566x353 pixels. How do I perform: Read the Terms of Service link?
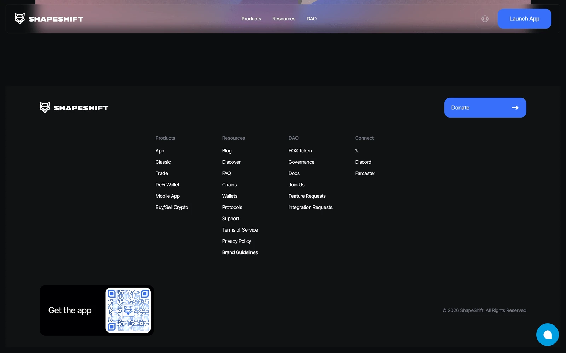pyautogui.click(x=240, y=230)
